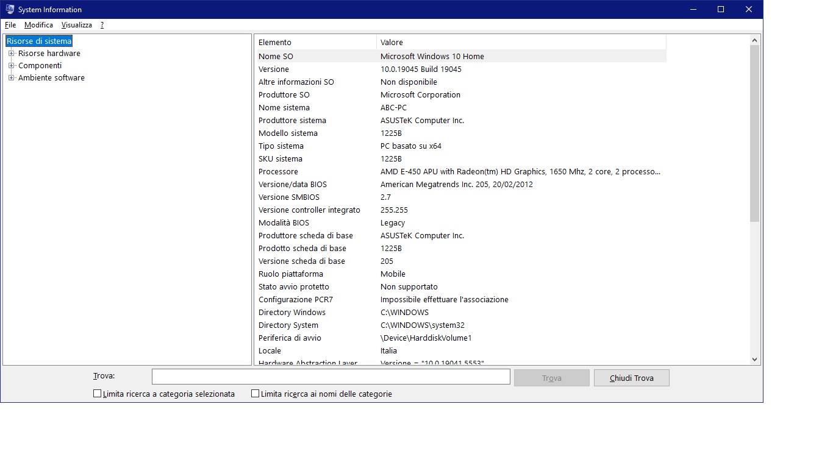Click the scrollbar down arrow
This screenshot has height=468, width=833.
(x=755, y=360)
